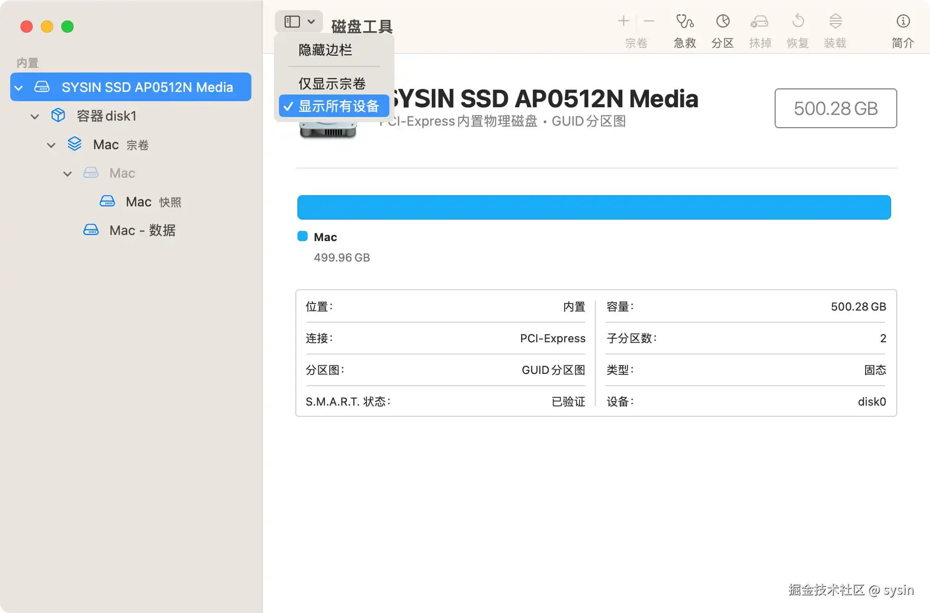The width and height of the screenshot is (930, 613).
Task: Select the 抹掉 (Erase) tool
Action: click(x=760, y=30)
